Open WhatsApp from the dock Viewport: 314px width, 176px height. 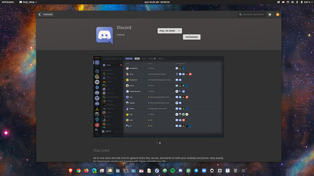(x=188, y=171)
